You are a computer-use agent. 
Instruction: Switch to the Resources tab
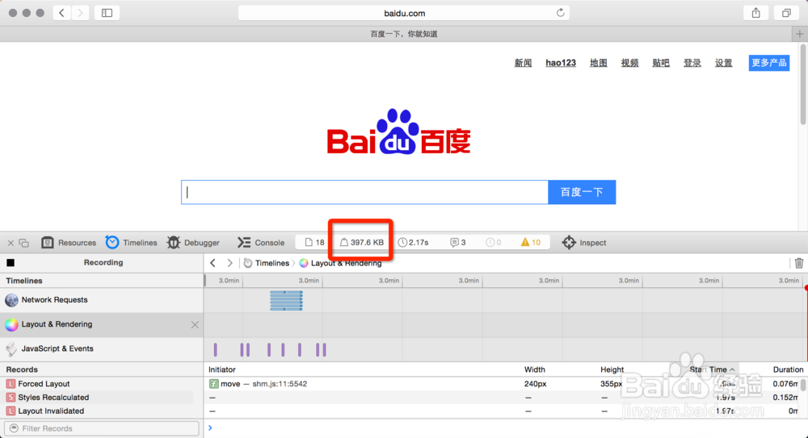click(x=69, y=243)
